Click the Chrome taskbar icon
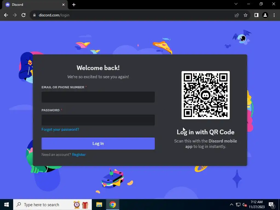Image resolution: width=280 pixels, height=210 pixels. click(x=112, y=205)
